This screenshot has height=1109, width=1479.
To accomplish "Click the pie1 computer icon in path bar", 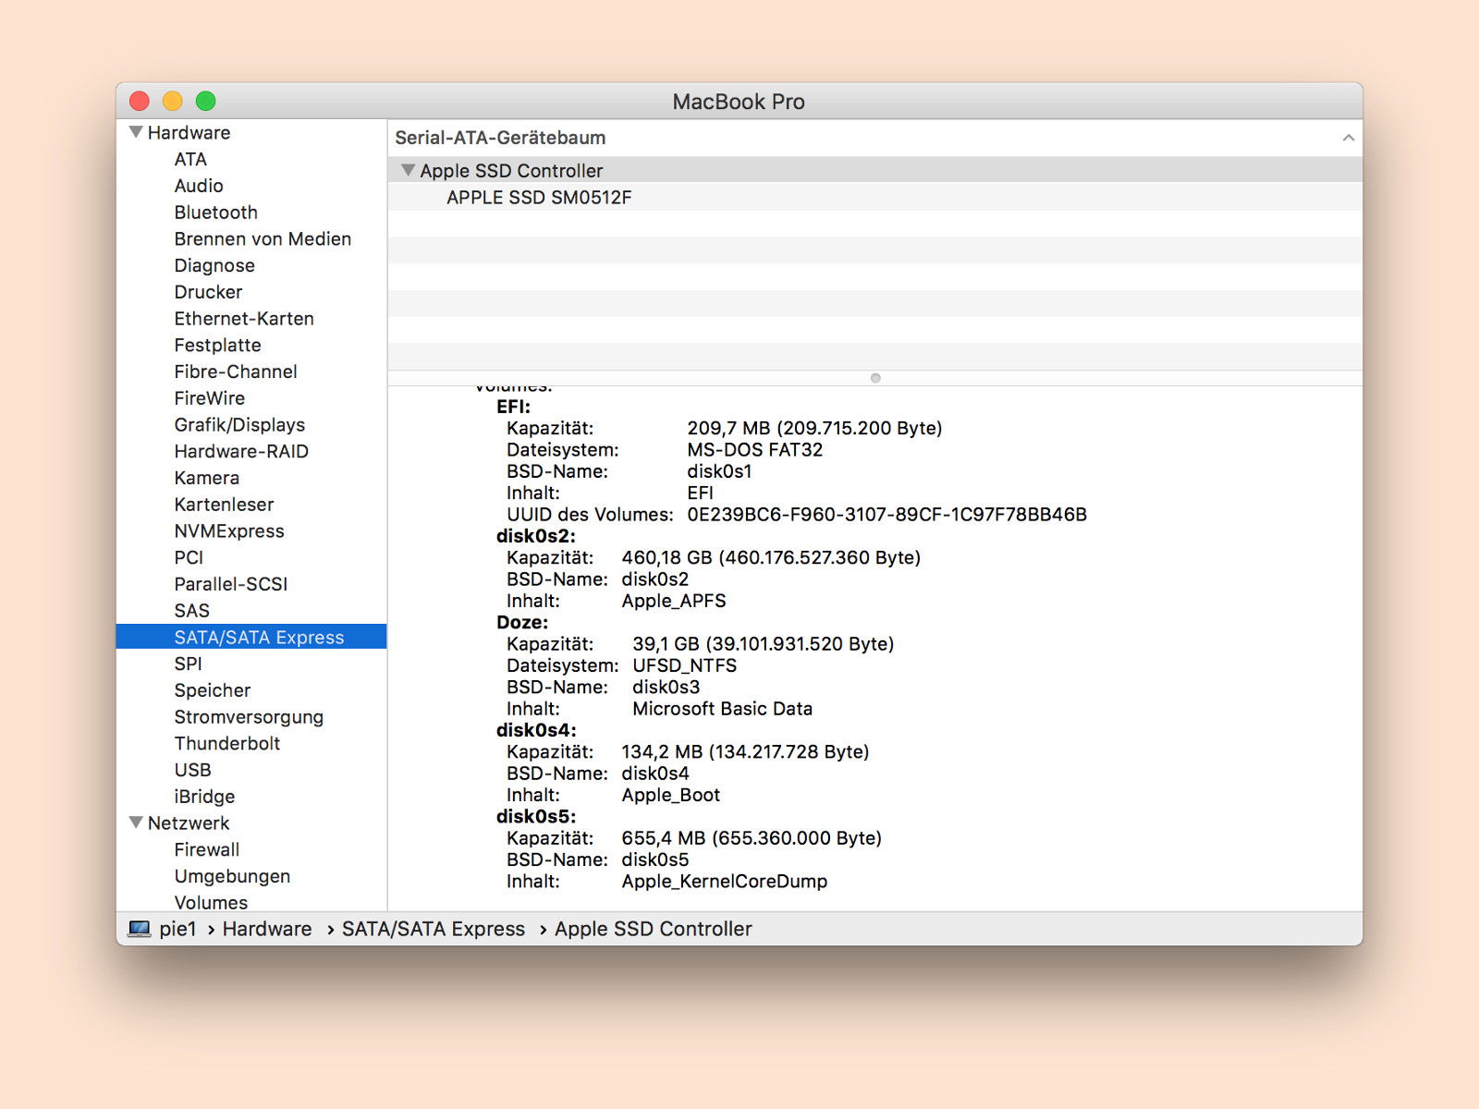I will [139, 929].
